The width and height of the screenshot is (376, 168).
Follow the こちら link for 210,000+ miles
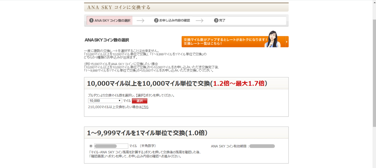point(145,107)
